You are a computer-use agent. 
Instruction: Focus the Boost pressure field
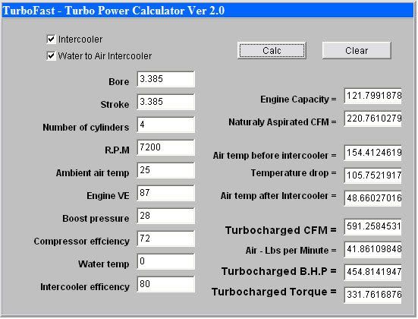pos(166,216)
